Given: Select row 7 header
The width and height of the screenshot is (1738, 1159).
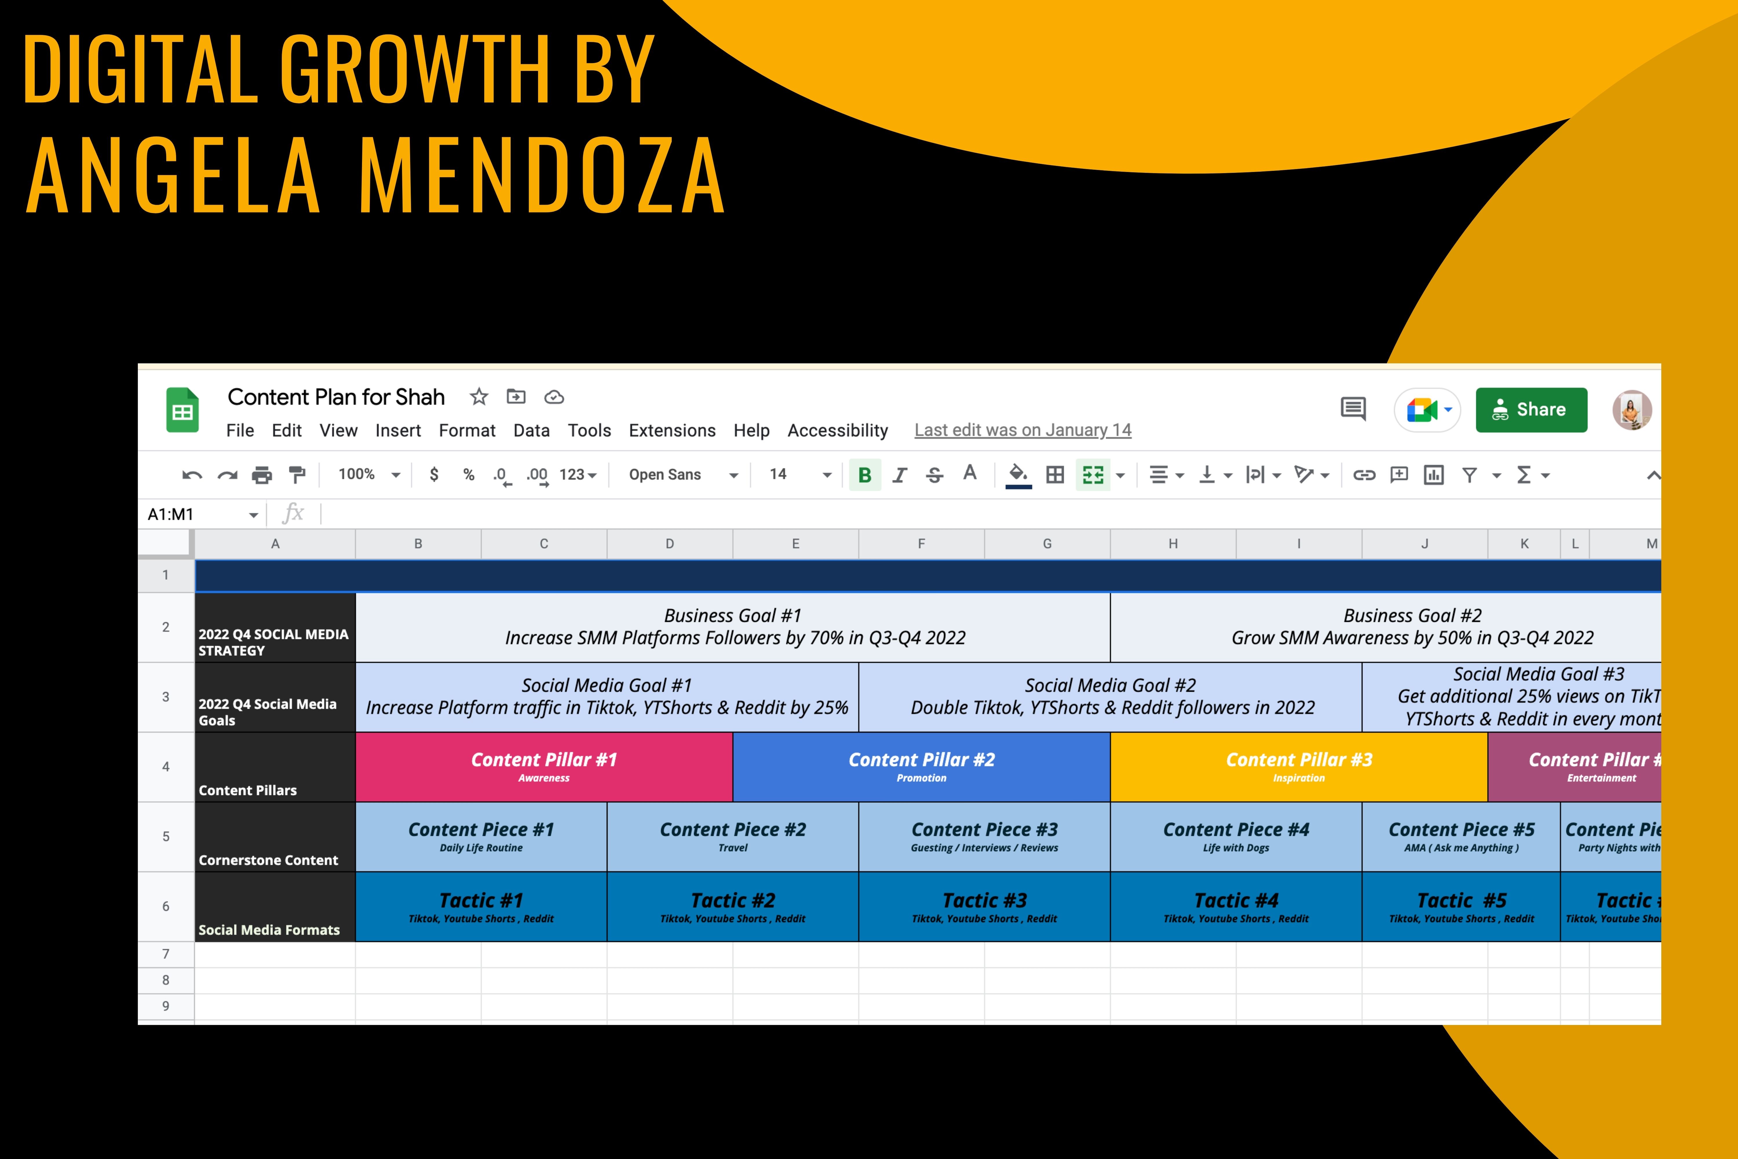Looking at the screenshot, I should tap(166, 954).
